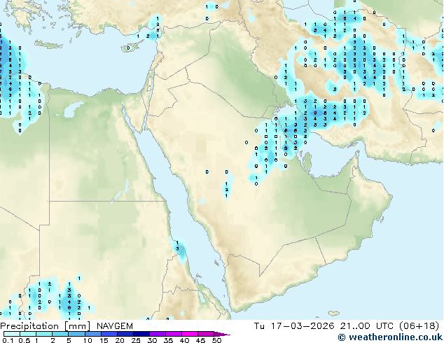Click the '0.5' legend scale label
Image resolution: width=444 pixels, height=343 pixels.
pyautogui.click(x=25, y=340)
